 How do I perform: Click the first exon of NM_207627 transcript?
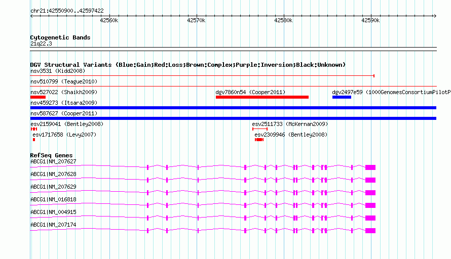pos(147,167)
